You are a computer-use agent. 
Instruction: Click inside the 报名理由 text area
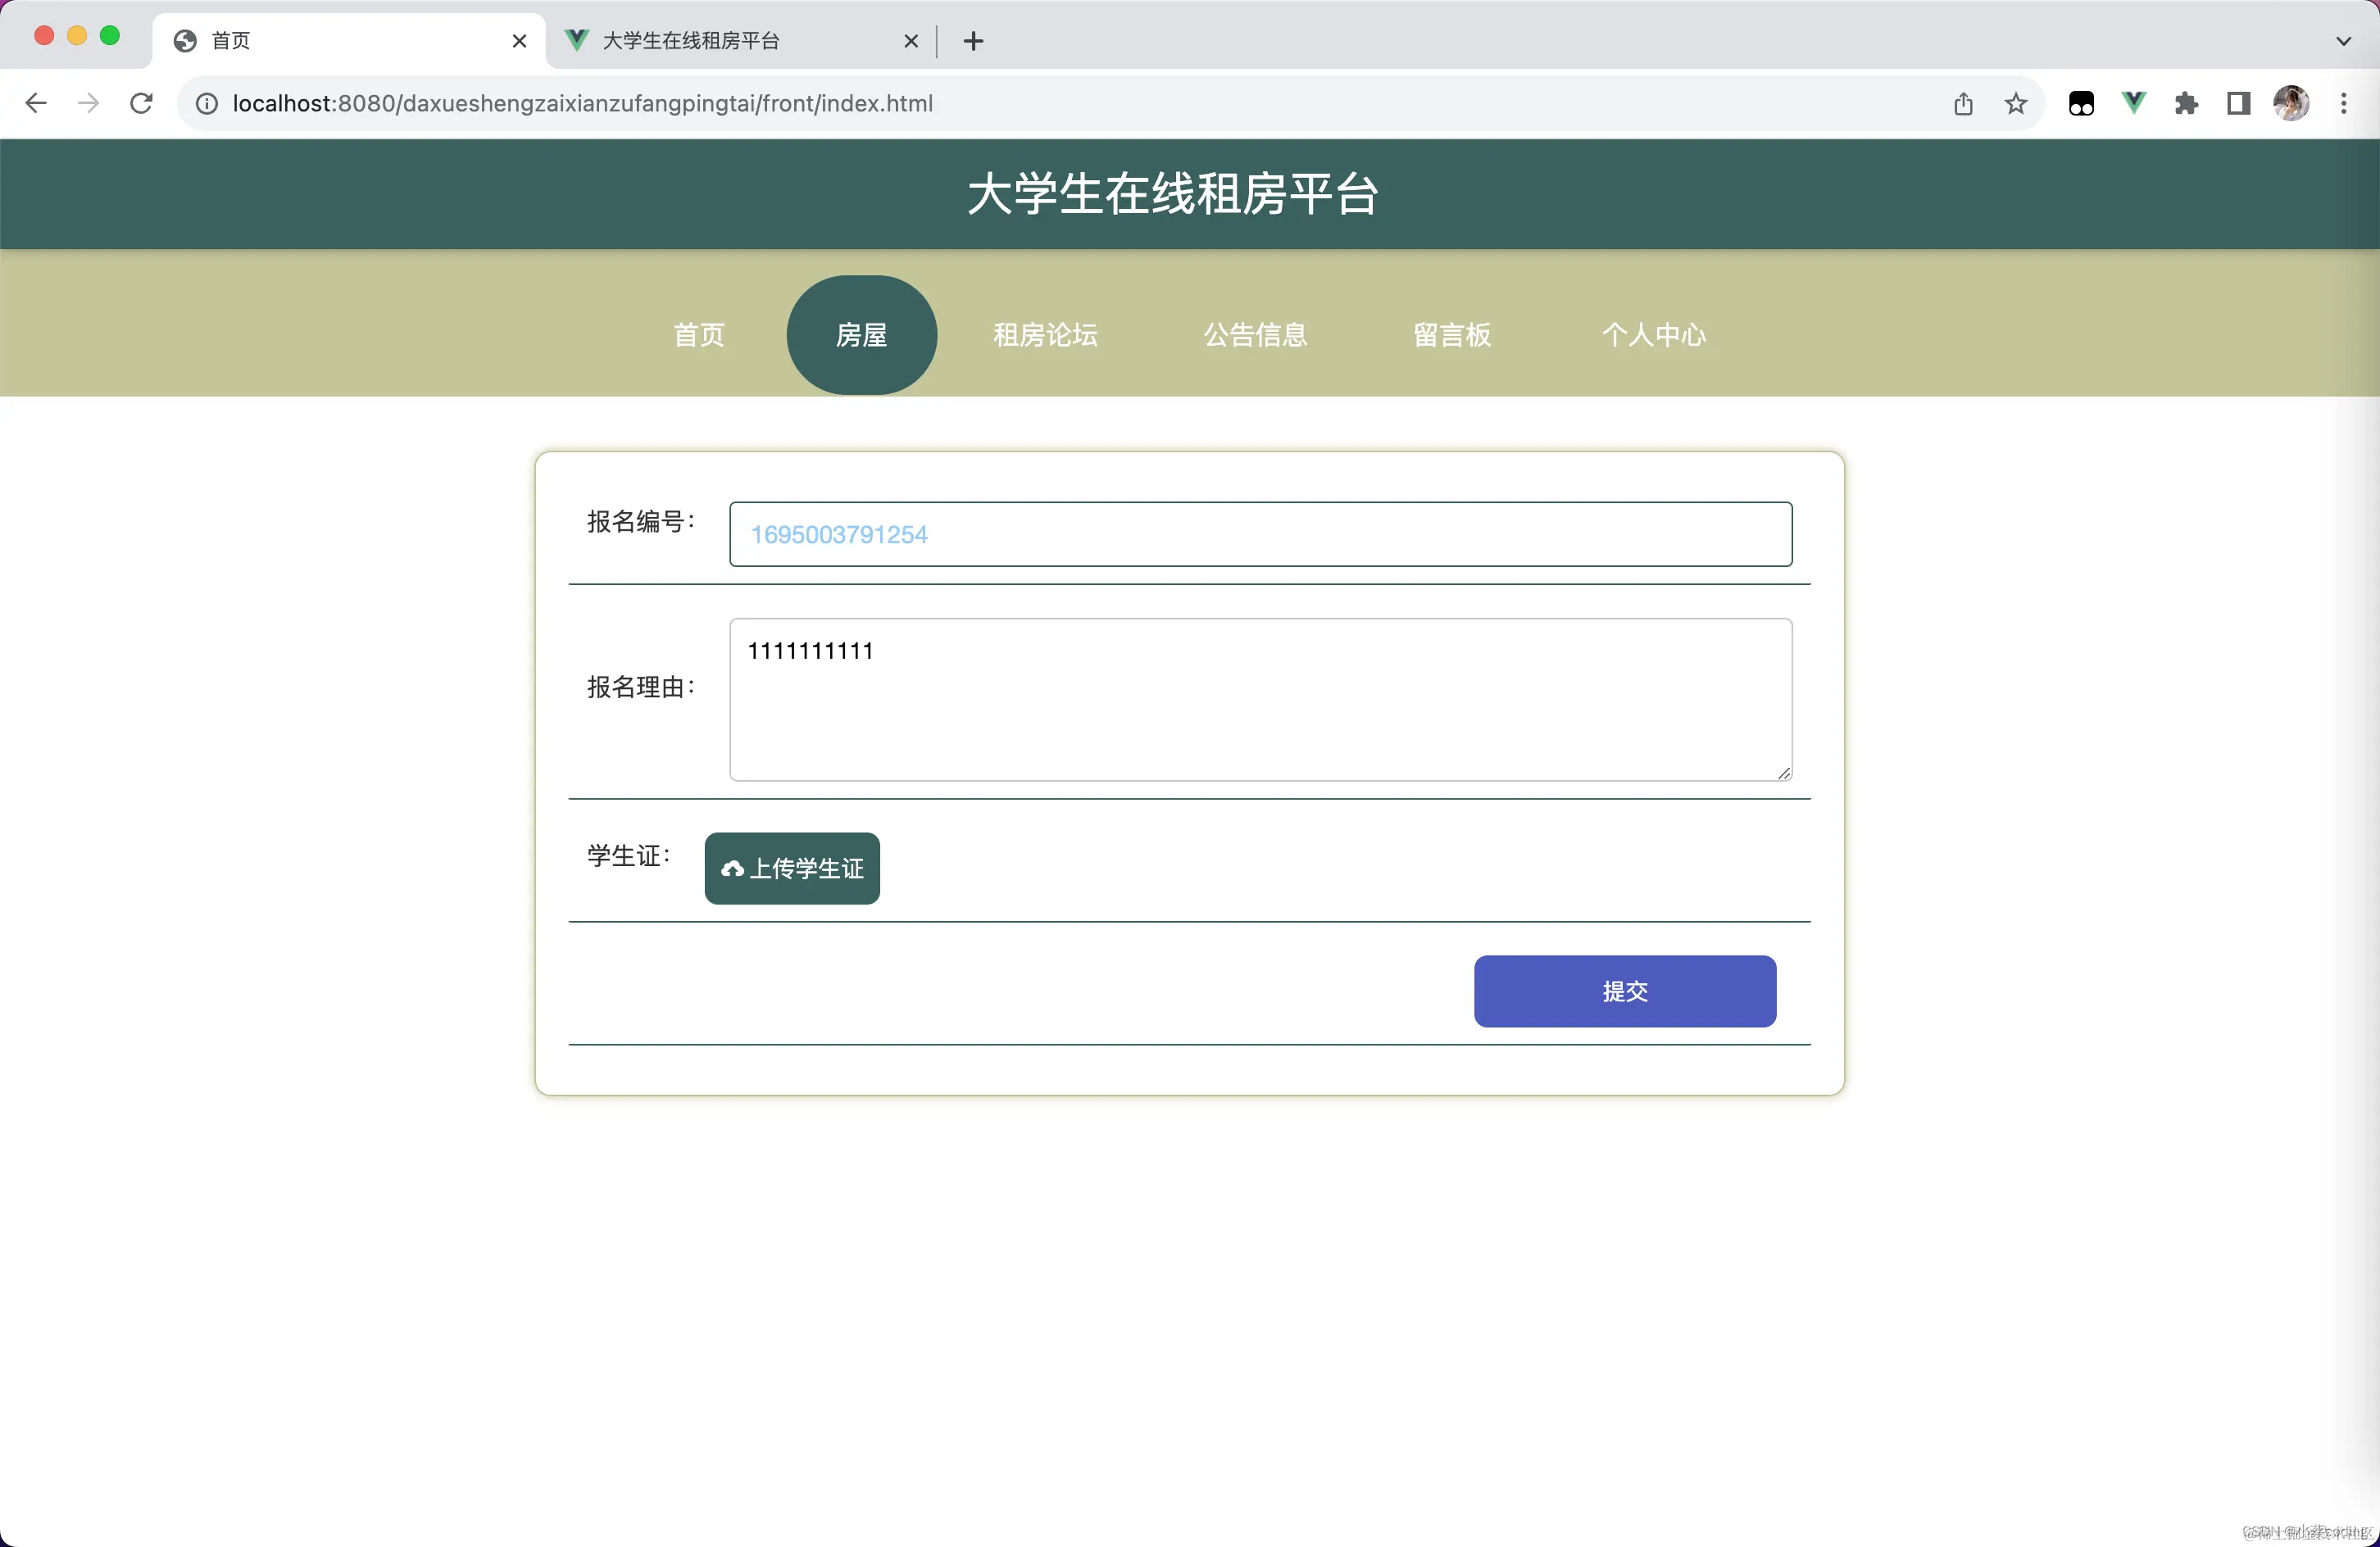click(1259, 700)
